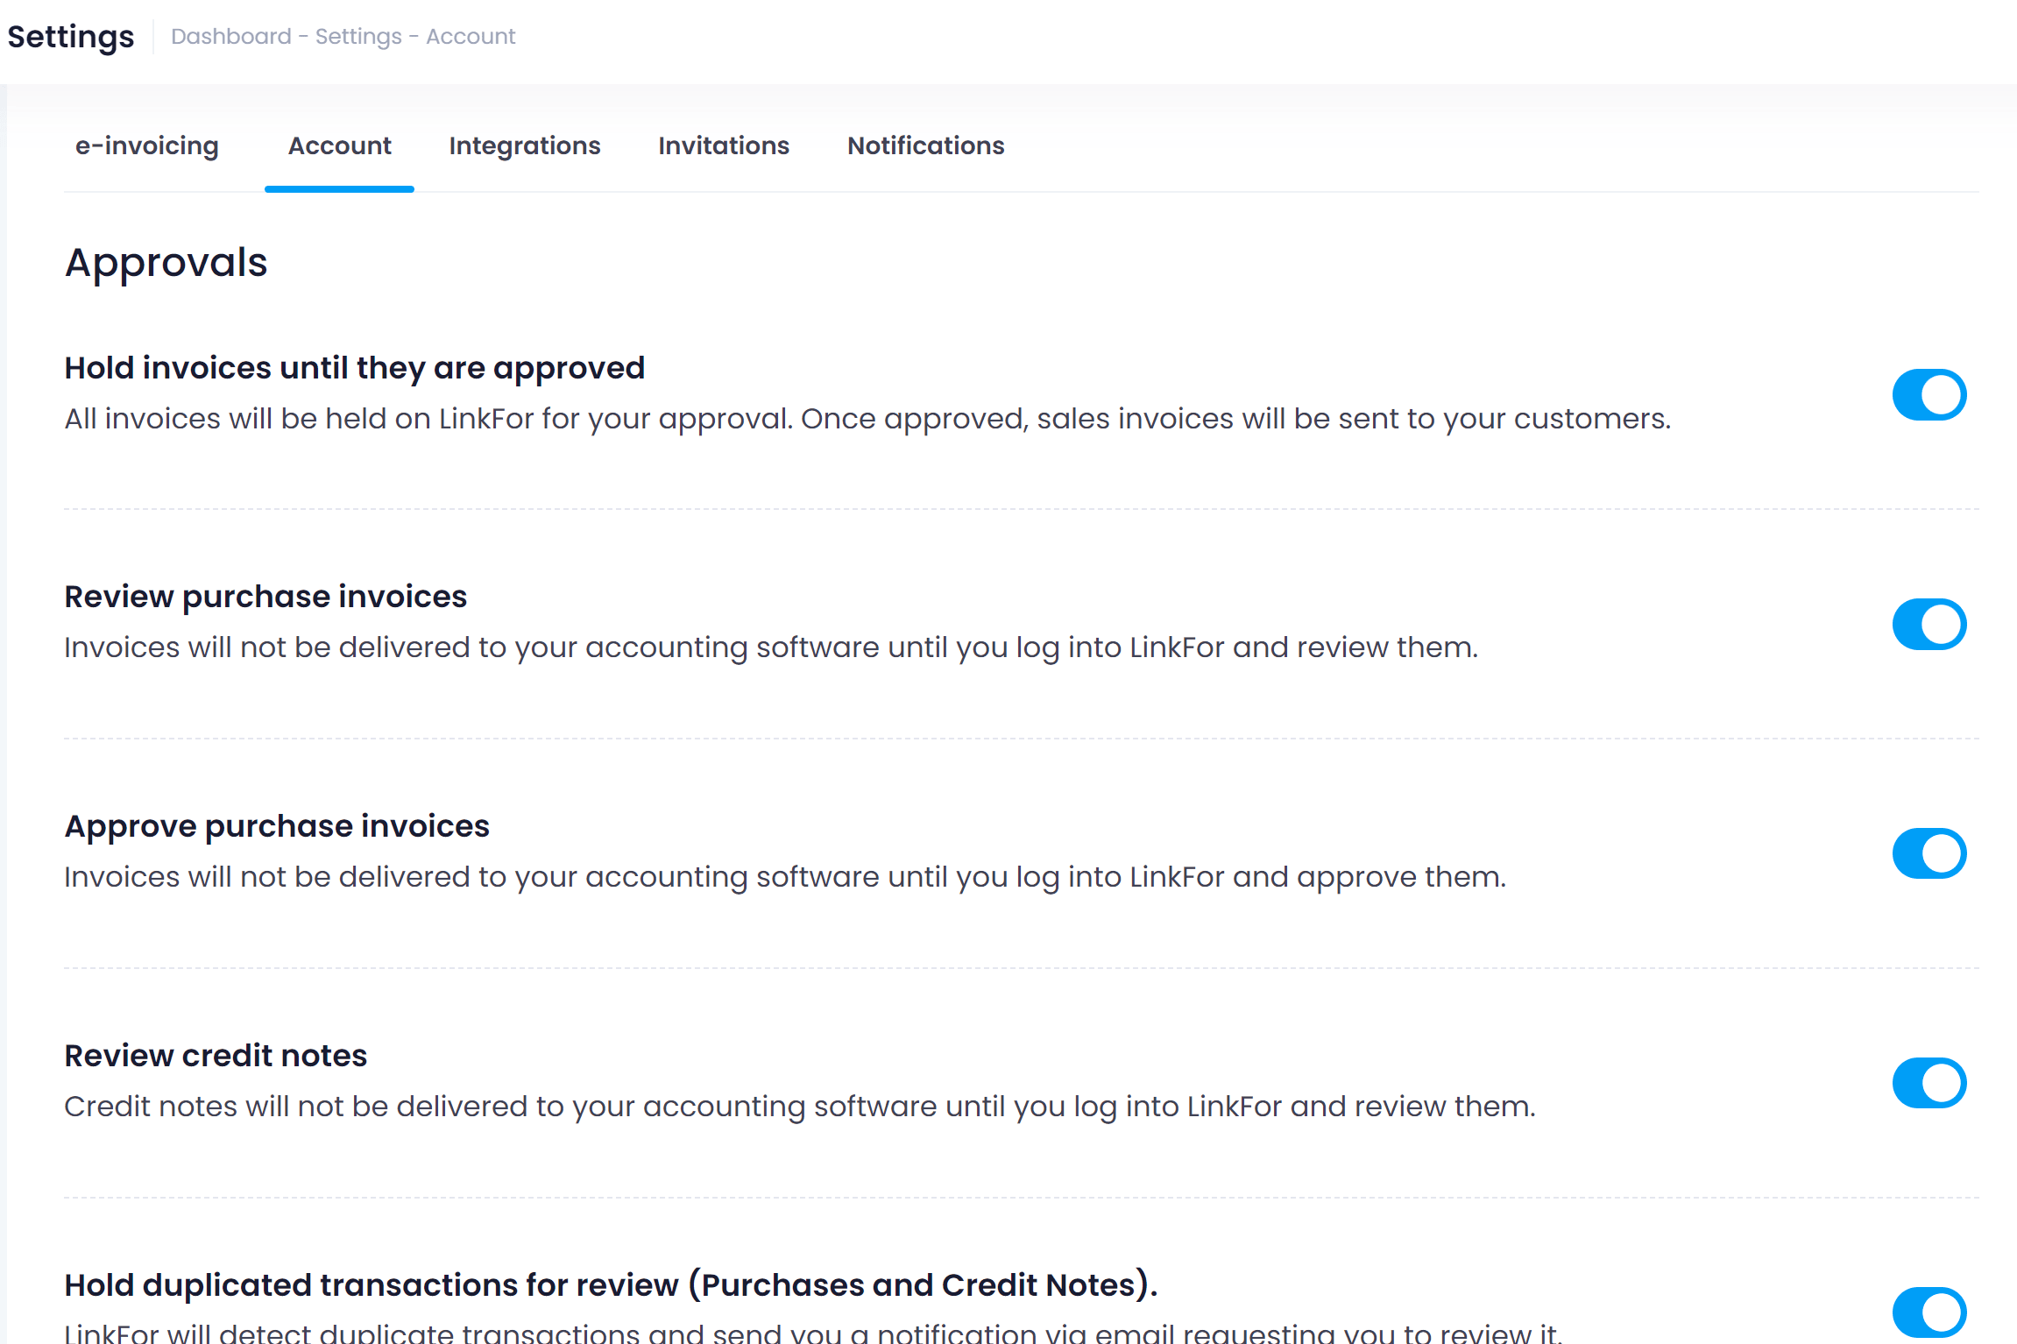Click the Hold duplicated transactions heading
2017x1344 pixels.
click(x=611, y=1285)
